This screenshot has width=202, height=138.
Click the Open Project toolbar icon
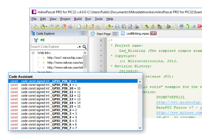tap(43, 26)
